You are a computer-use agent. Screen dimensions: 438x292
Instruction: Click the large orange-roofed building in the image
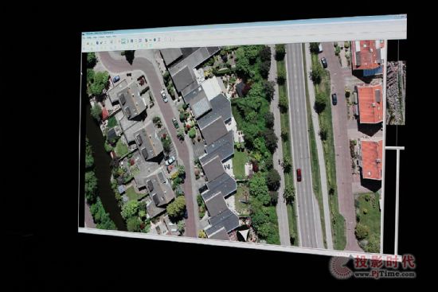(370, 104)
